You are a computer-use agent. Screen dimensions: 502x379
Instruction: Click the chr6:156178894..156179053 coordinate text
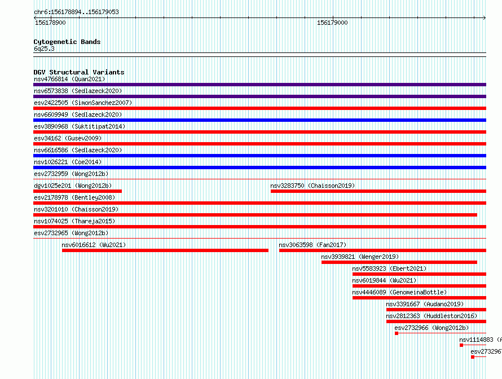pos(76,12)
